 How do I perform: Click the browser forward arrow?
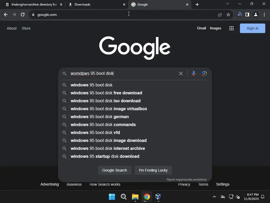click(x=14, y=15)
